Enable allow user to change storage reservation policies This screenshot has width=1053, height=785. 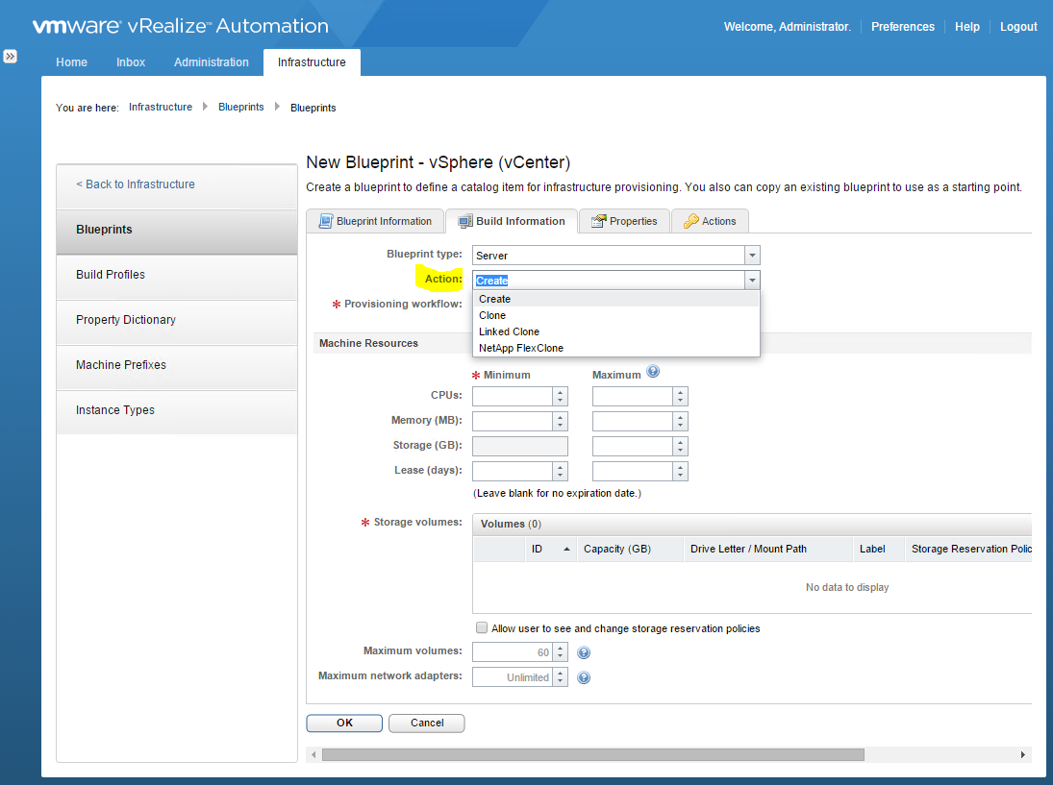[x=482, y=628]
